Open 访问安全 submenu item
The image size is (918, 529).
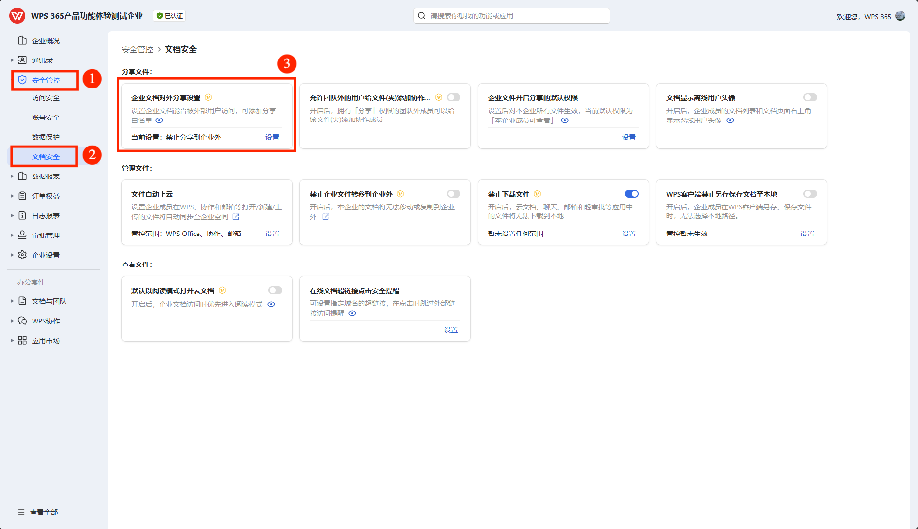(46, 98)
